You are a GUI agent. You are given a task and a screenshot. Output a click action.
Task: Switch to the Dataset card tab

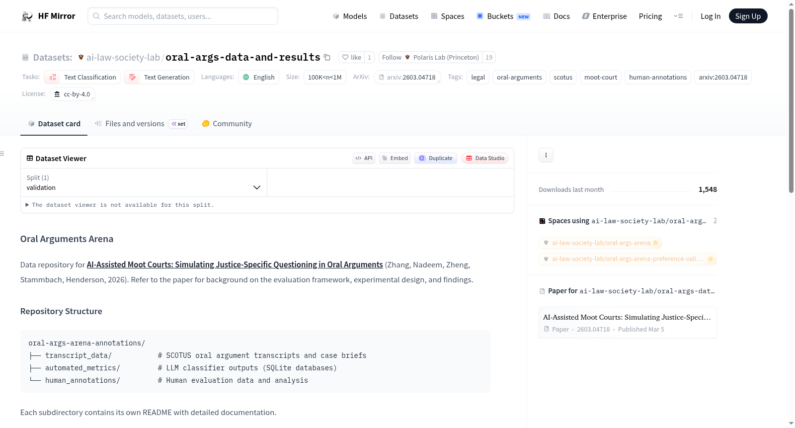coord(54,124)
